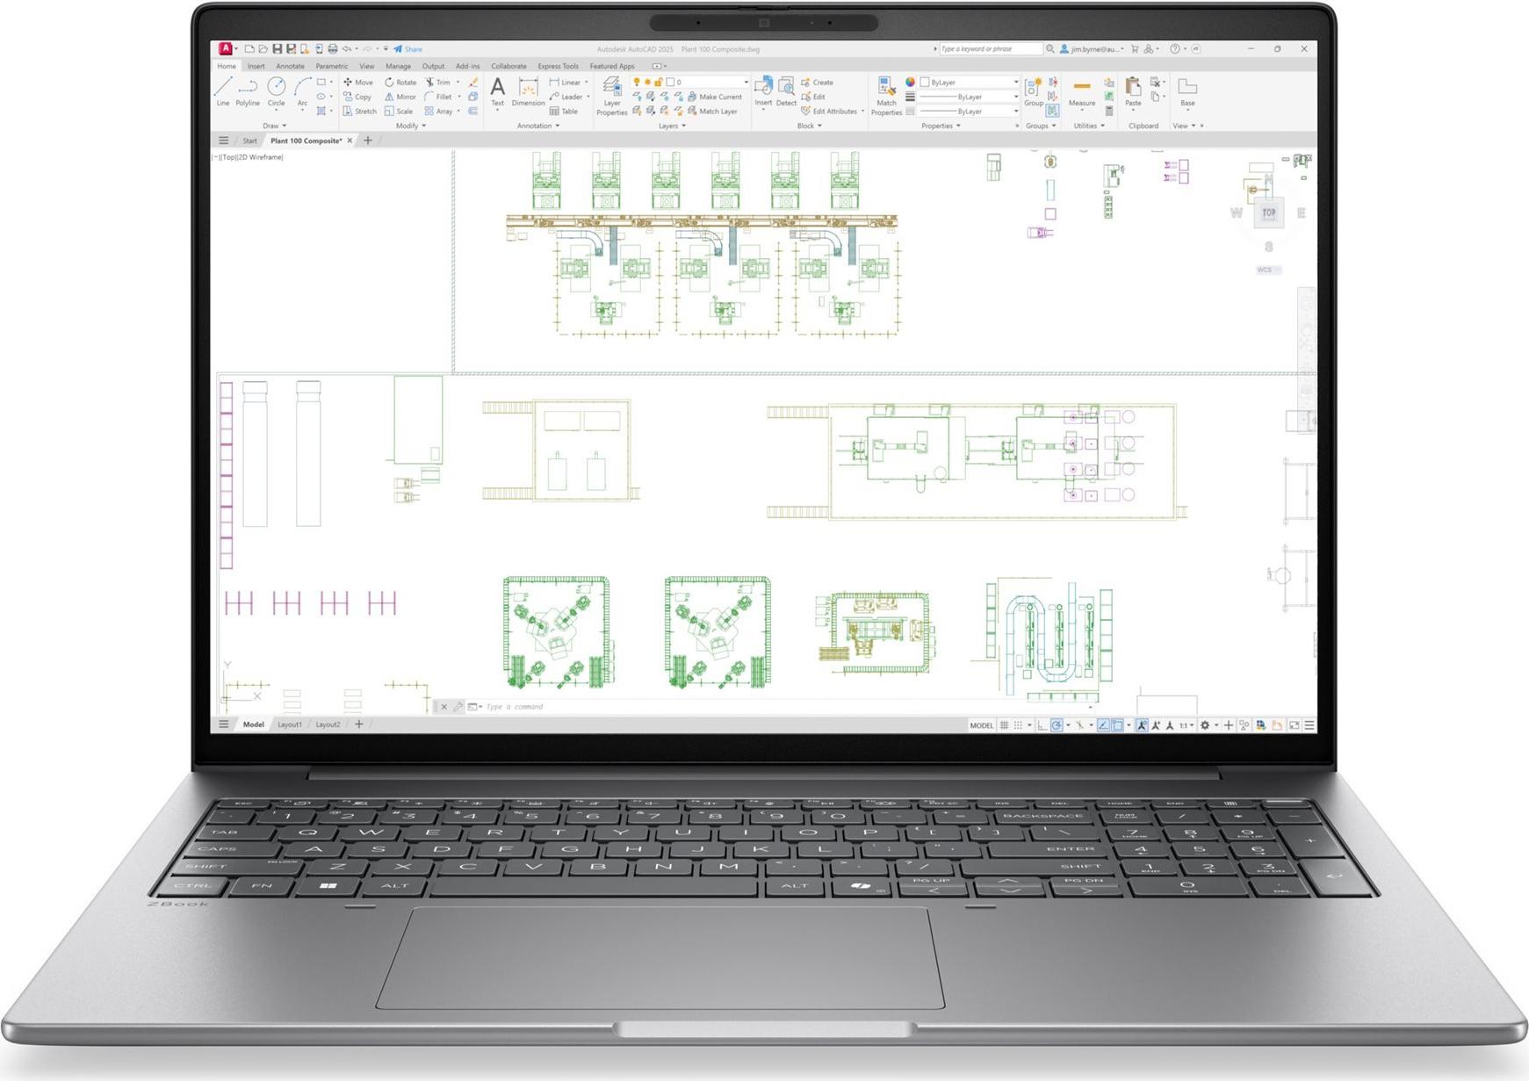
Task: Toggle the layer on/off lightbulb icon
Action: (637, 82)
